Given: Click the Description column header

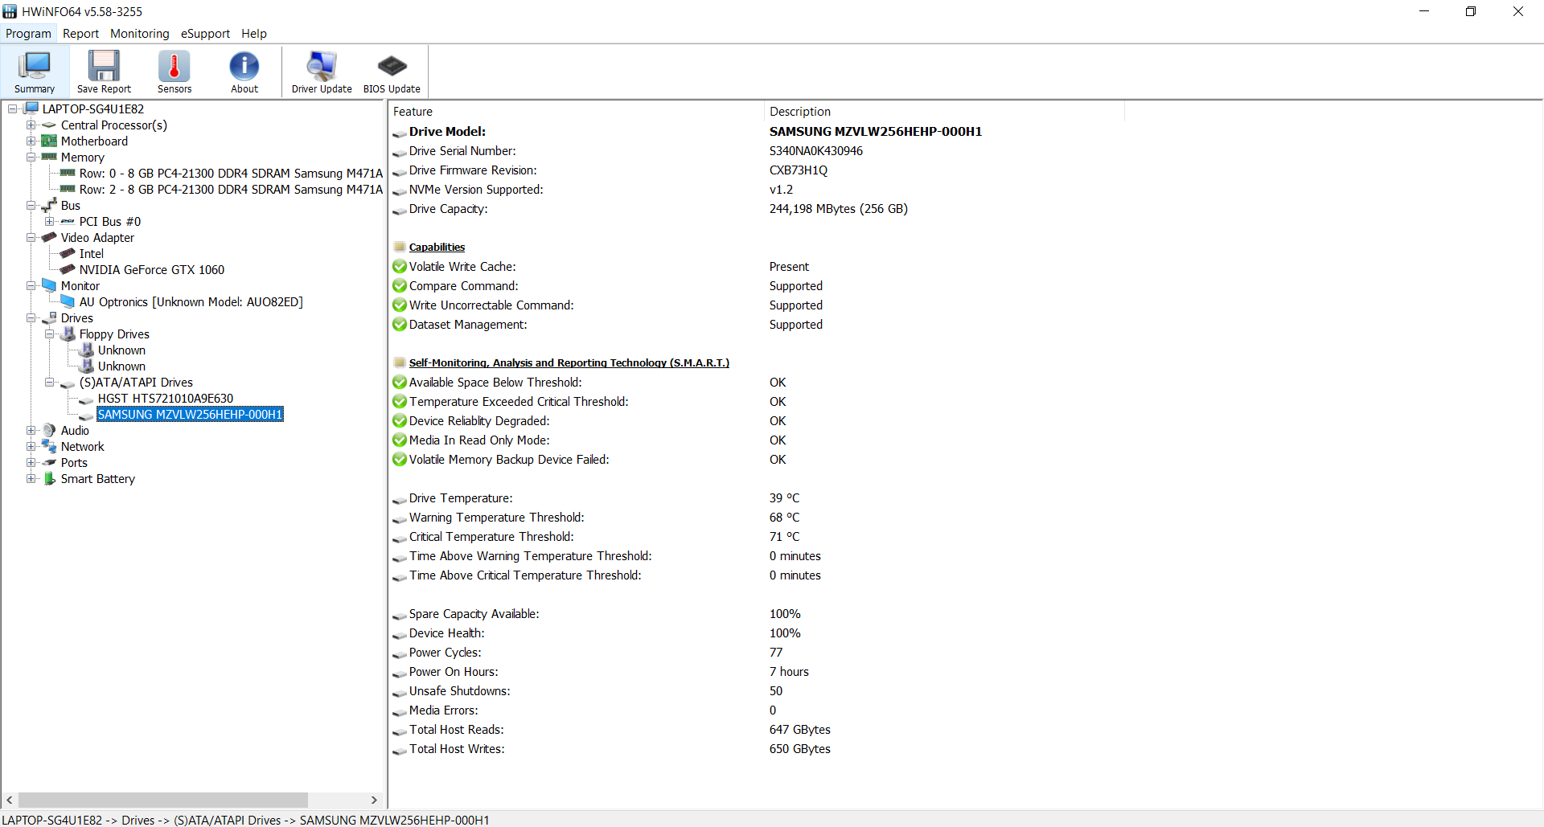Looking at the screenshot, I should coord(944,112).
